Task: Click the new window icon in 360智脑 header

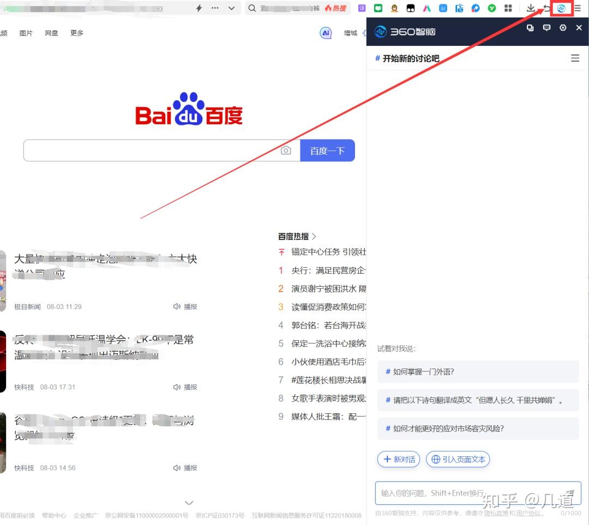Action: pos(530,28)
